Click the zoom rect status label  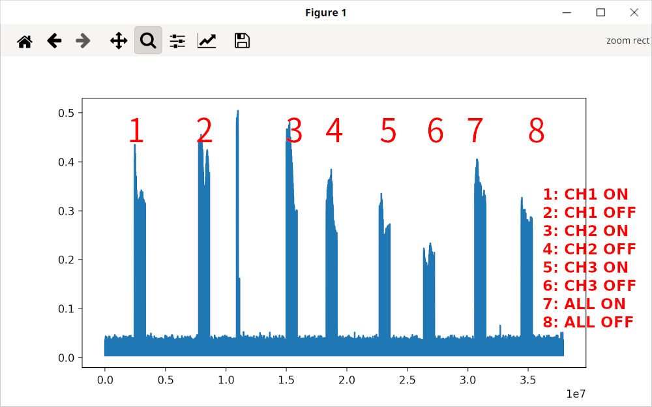tap(628, 40)
